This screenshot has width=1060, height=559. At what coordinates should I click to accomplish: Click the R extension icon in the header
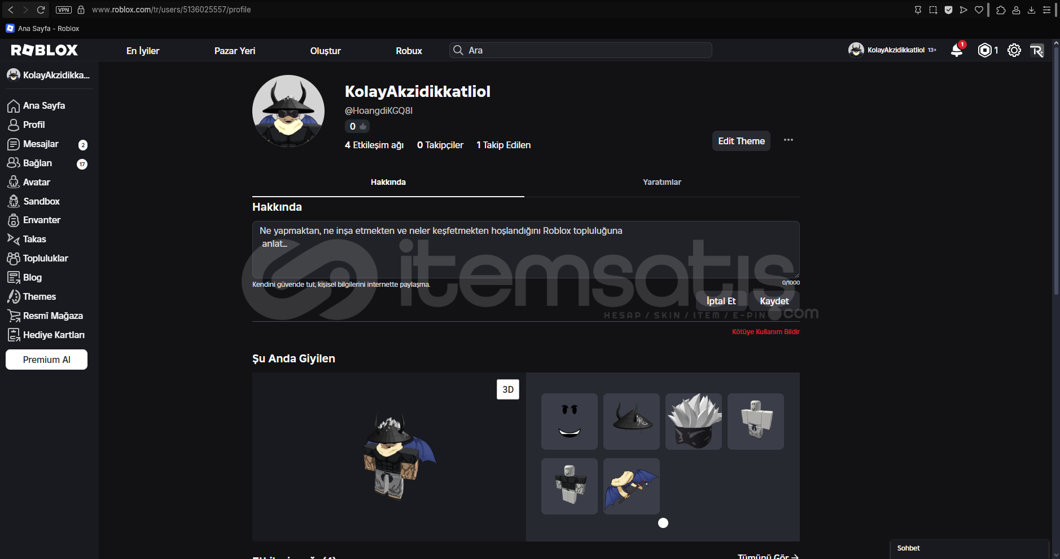coord(1037,50)
